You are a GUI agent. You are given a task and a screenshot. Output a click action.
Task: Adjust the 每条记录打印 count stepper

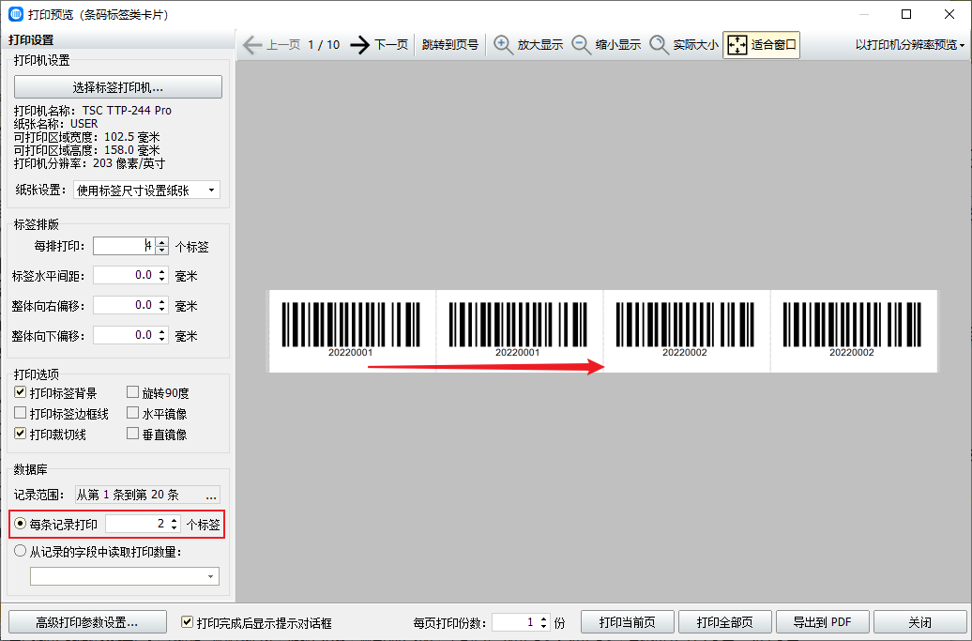click(175, 524)
